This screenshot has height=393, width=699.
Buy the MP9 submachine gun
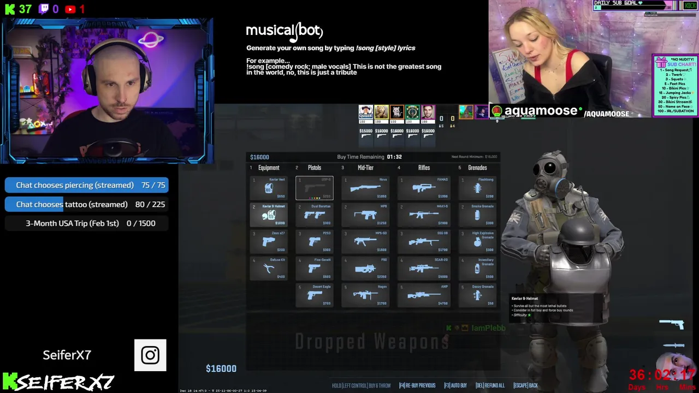coord(365,215)
